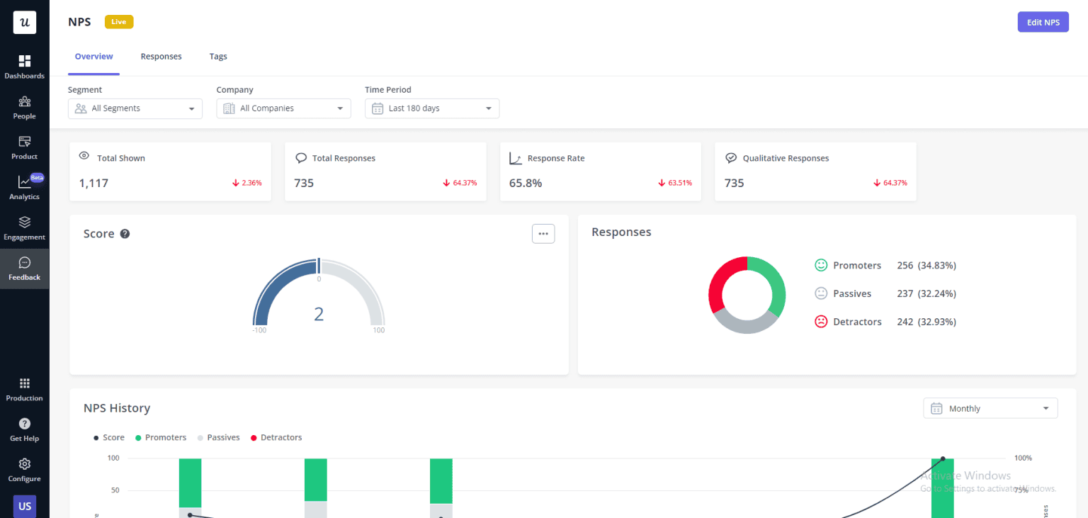The image size is (1088, 518).
Task: Open the All Companies dropdown
Action: coord(283,108)
